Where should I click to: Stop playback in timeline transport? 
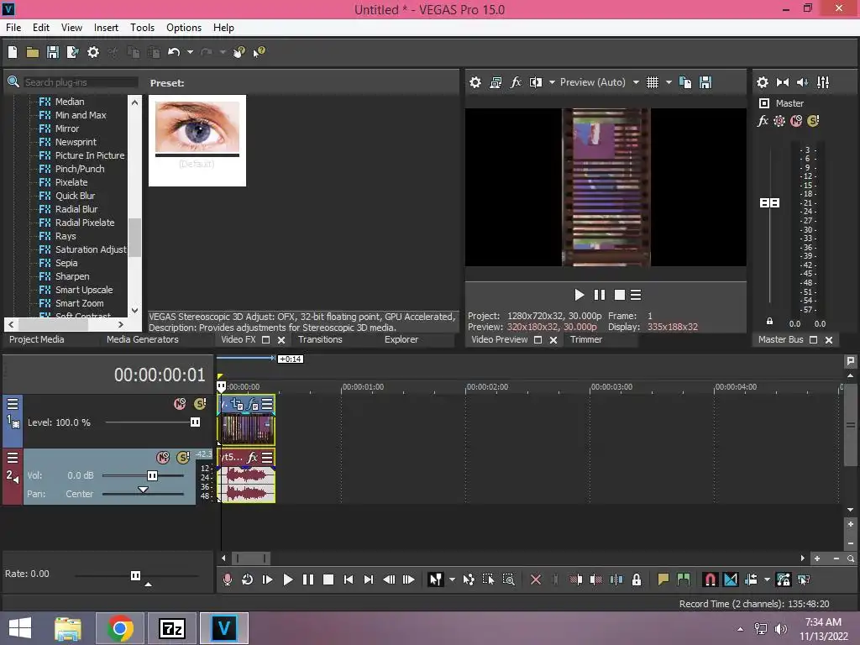pos(328,579)
